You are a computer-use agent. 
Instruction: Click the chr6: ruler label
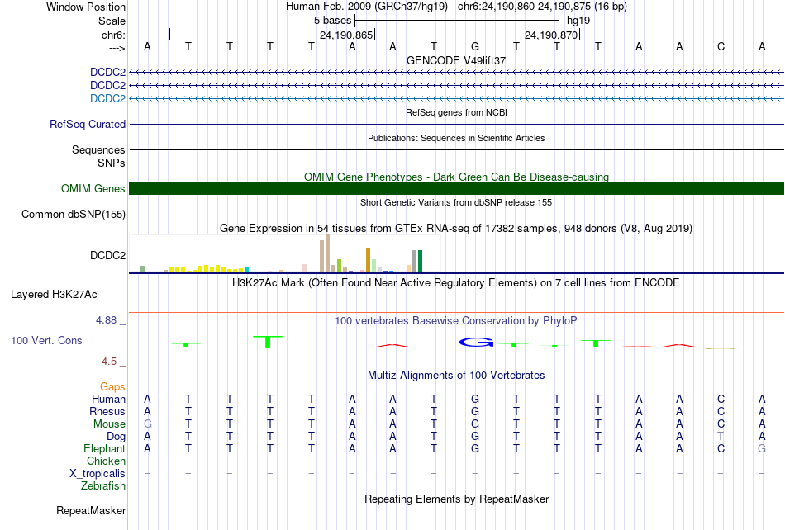(x=113, y=35)
